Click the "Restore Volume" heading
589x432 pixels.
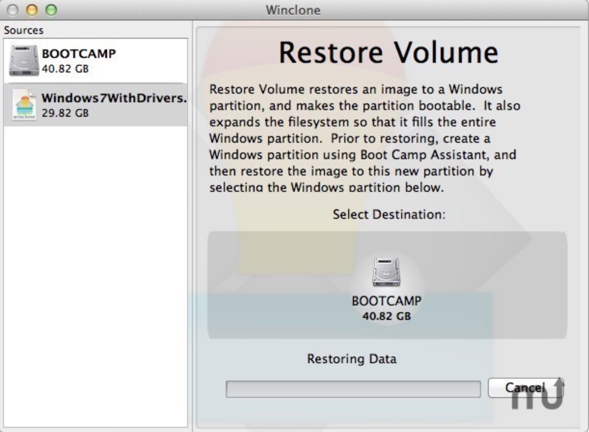pyautogui.click(x=388, y=53)
